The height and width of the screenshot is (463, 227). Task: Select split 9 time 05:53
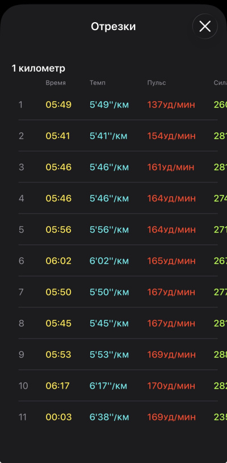tap(58, 354)
